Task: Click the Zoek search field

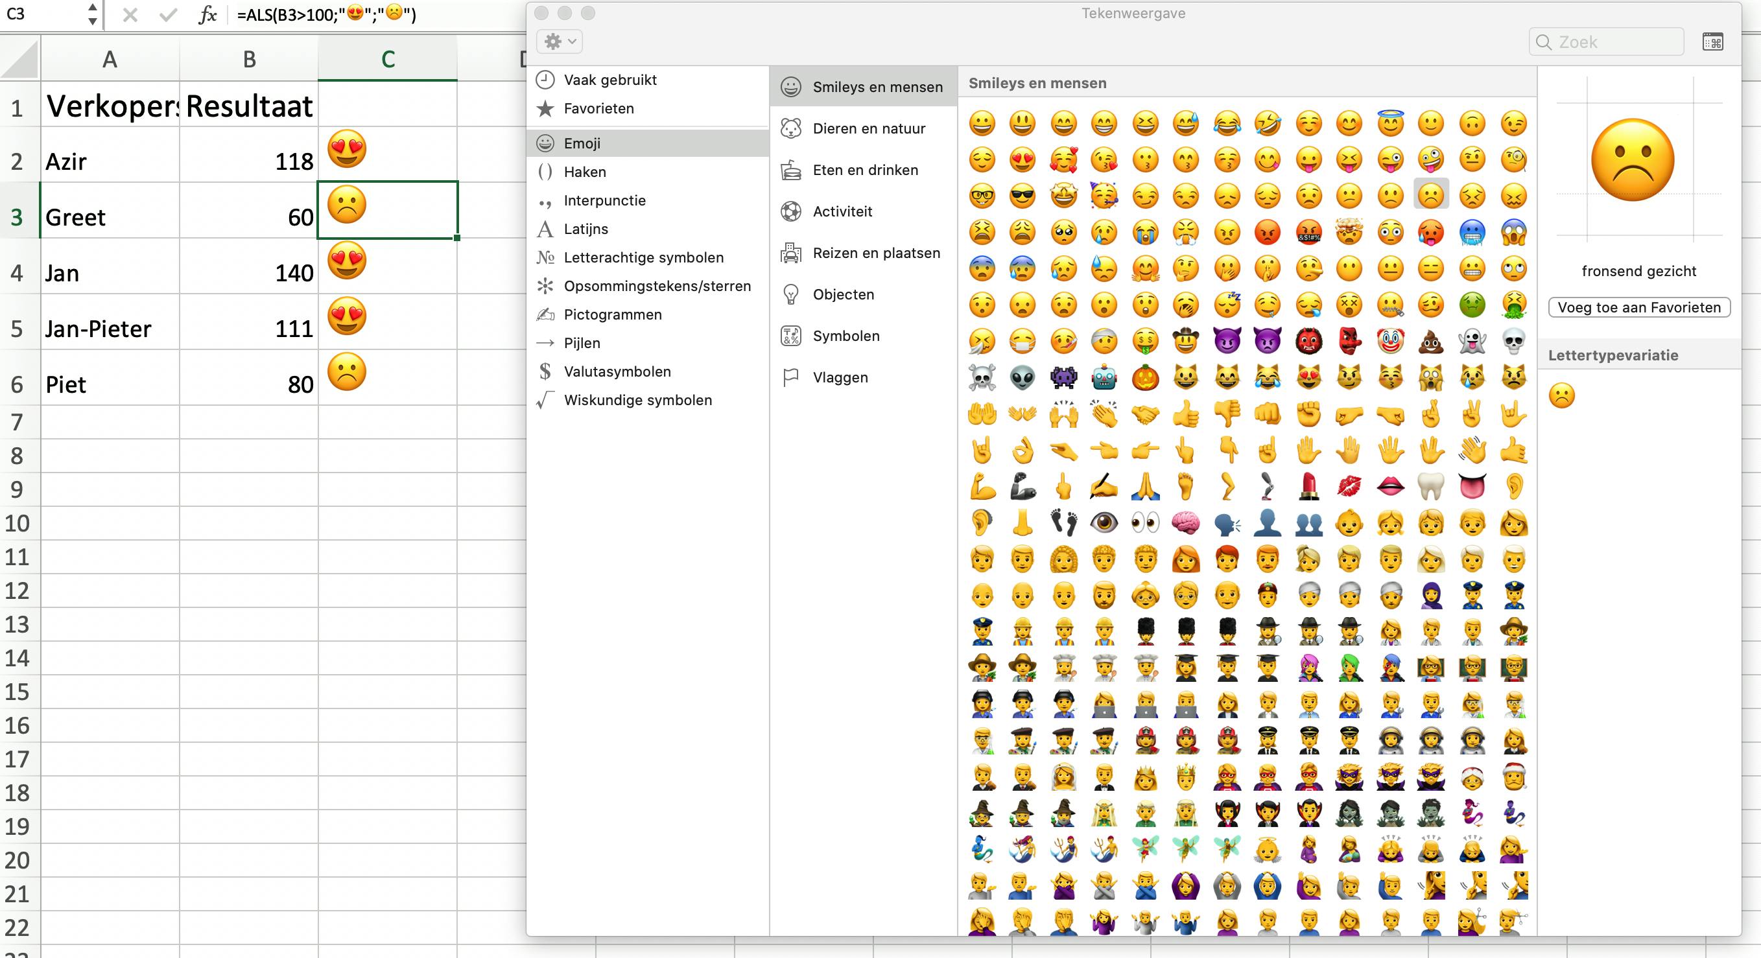Action: 1607,41
